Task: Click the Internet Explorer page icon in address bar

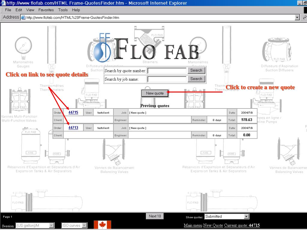Action: pyautogui.click(x=23, y=18)
